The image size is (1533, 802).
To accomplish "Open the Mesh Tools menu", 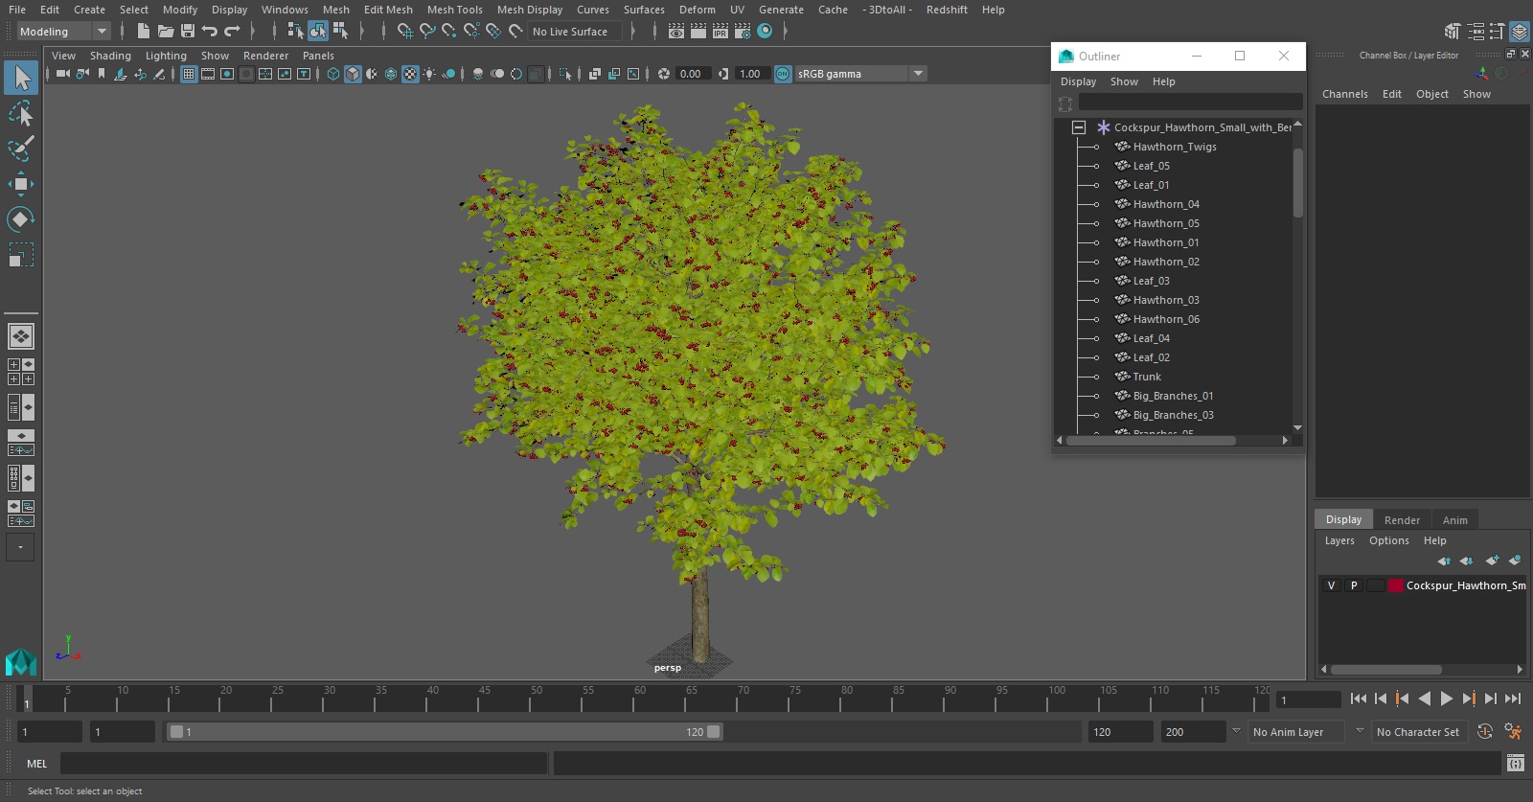I will 454,10.
